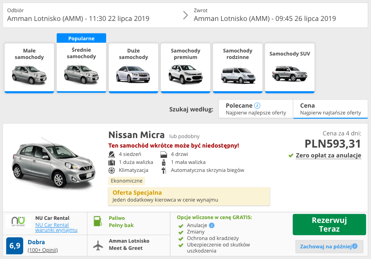Click the checkmark beside Ubezpieczenie od skutków uszkodzenia

click(181, 245)
